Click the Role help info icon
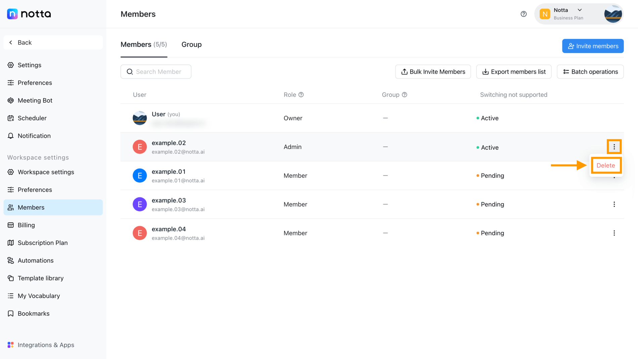This screenshot has height=359, width=638. coord(301,95)
